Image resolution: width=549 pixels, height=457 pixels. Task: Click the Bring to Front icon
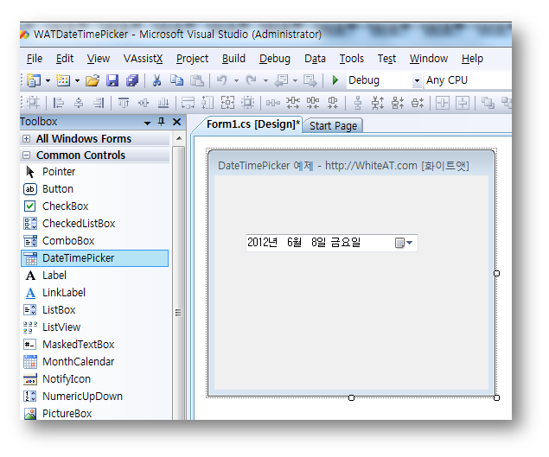tap(488, 103)
